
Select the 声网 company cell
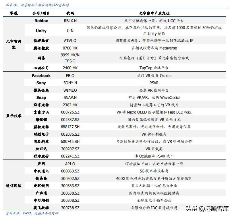41,164
